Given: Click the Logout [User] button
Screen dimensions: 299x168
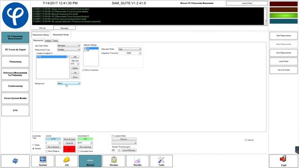Looking at the screenshot, I should [x=247, y=3].
